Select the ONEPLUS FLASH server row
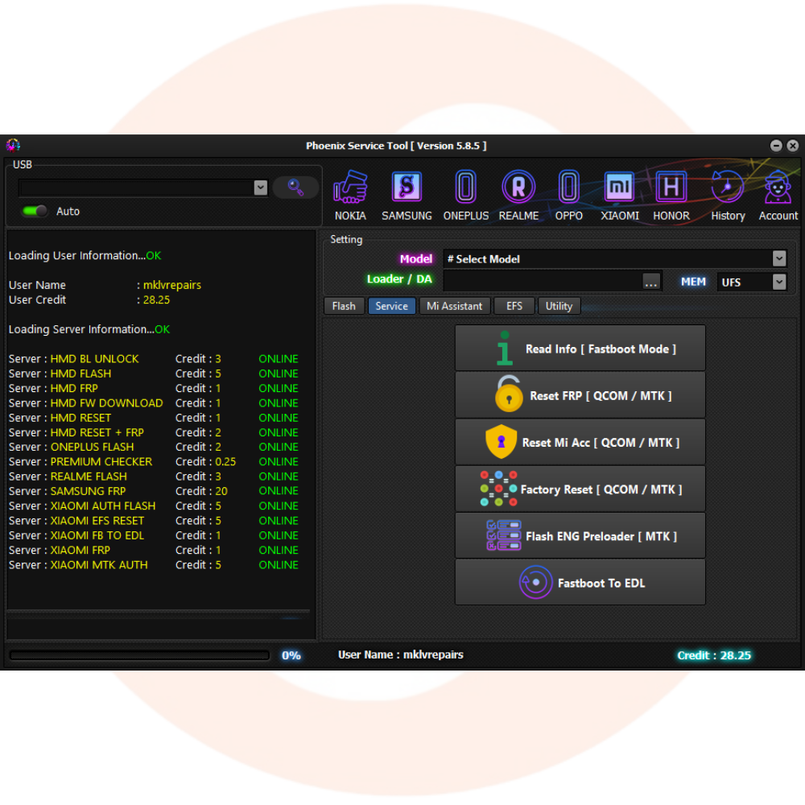The width and height of the screenshot is (805, 805). 154,447
